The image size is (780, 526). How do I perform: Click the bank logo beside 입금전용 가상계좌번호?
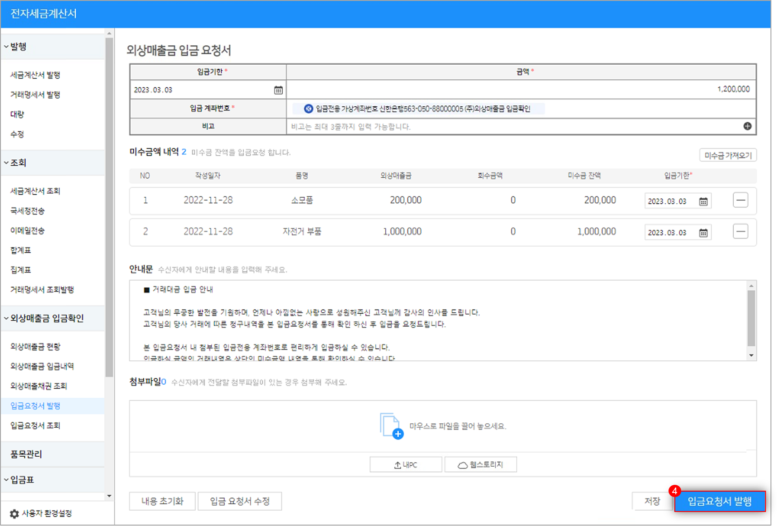309,109
